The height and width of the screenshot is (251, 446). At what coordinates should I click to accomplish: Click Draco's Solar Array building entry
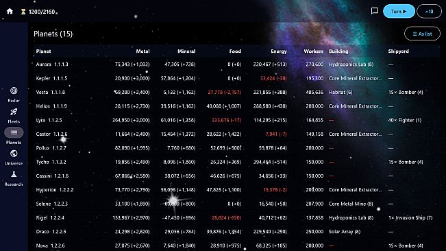(345, 232)
